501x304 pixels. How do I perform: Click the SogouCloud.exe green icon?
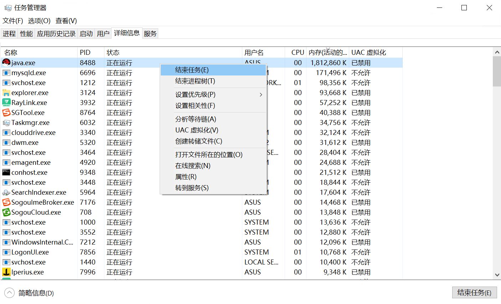pyautogui.click(x=6, y=213)
